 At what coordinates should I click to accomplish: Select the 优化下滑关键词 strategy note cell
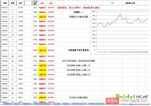78,61
